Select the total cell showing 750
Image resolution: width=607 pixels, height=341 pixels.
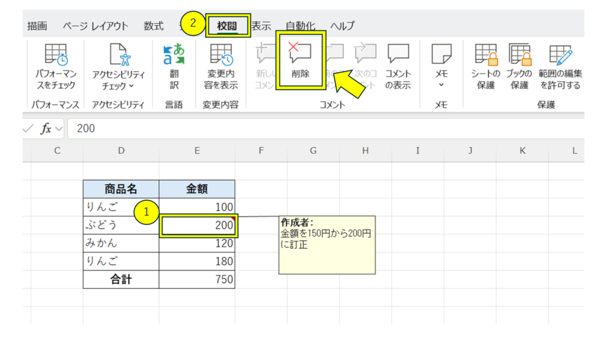[197, 279]
